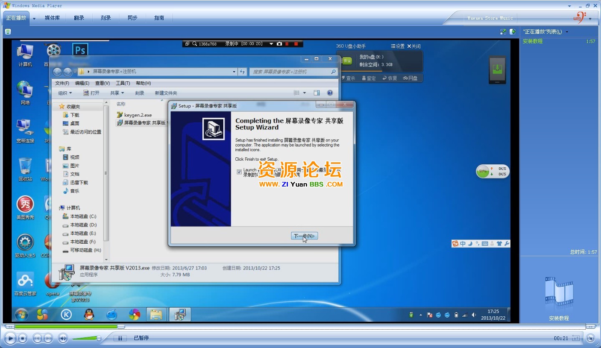Image resolution: width=601 pixels, height=348 pixels.
Task: Switch to the 同步 tab
Action: (x=132, y=18)
